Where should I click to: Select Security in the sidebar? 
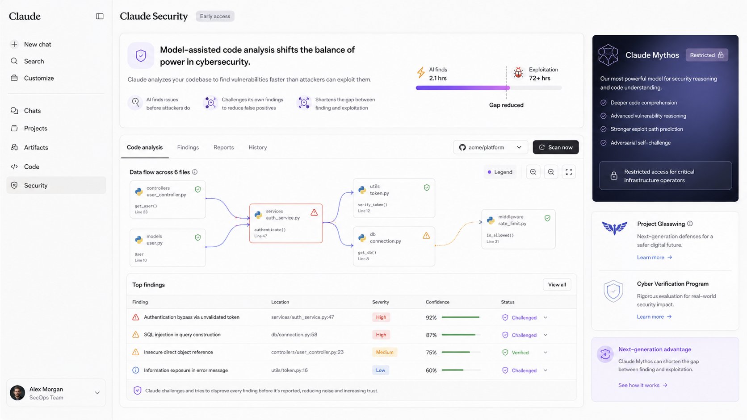(x=56, y=185)
